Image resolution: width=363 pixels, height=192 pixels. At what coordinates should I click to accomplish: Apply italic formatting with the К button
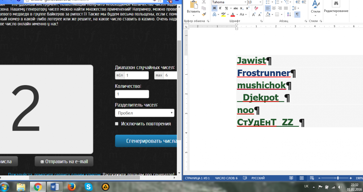[x=220, y=8]
